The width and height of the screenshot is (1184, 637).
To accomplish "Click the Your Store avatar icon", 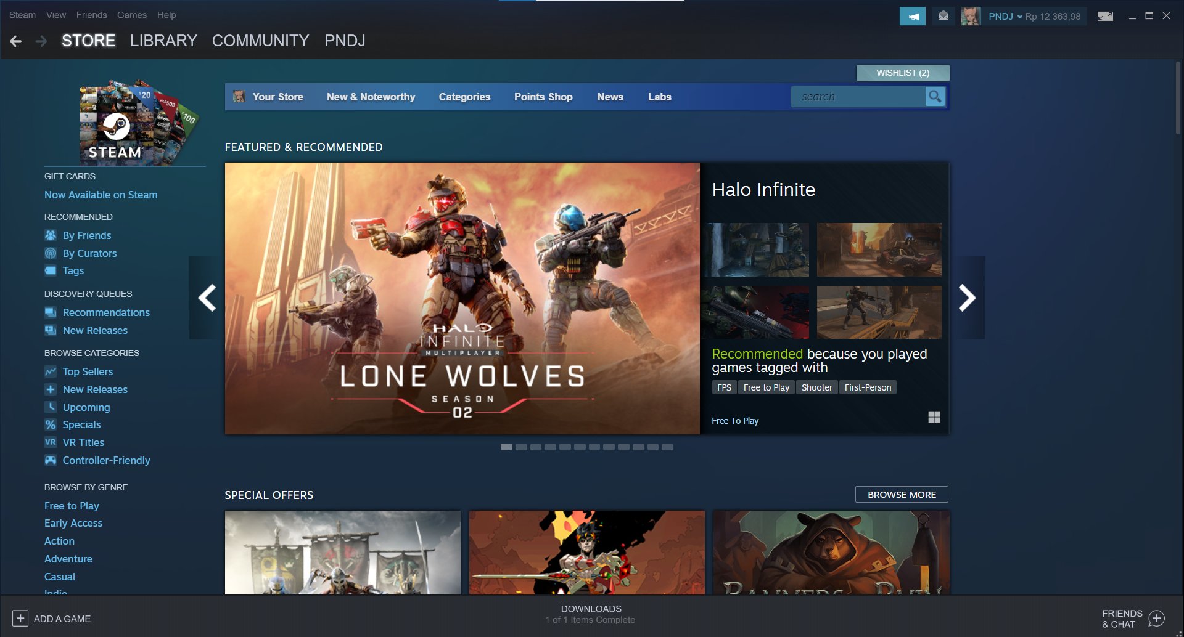I will coord(239,97).
